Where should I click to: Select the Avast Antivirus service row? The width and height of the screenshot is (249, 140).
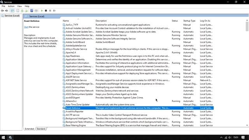[138, 108]
